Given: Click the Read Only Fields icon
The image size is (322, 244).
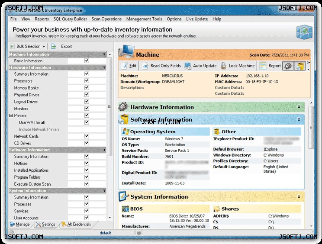Looking at the screenshot, I should click(145, 66).
